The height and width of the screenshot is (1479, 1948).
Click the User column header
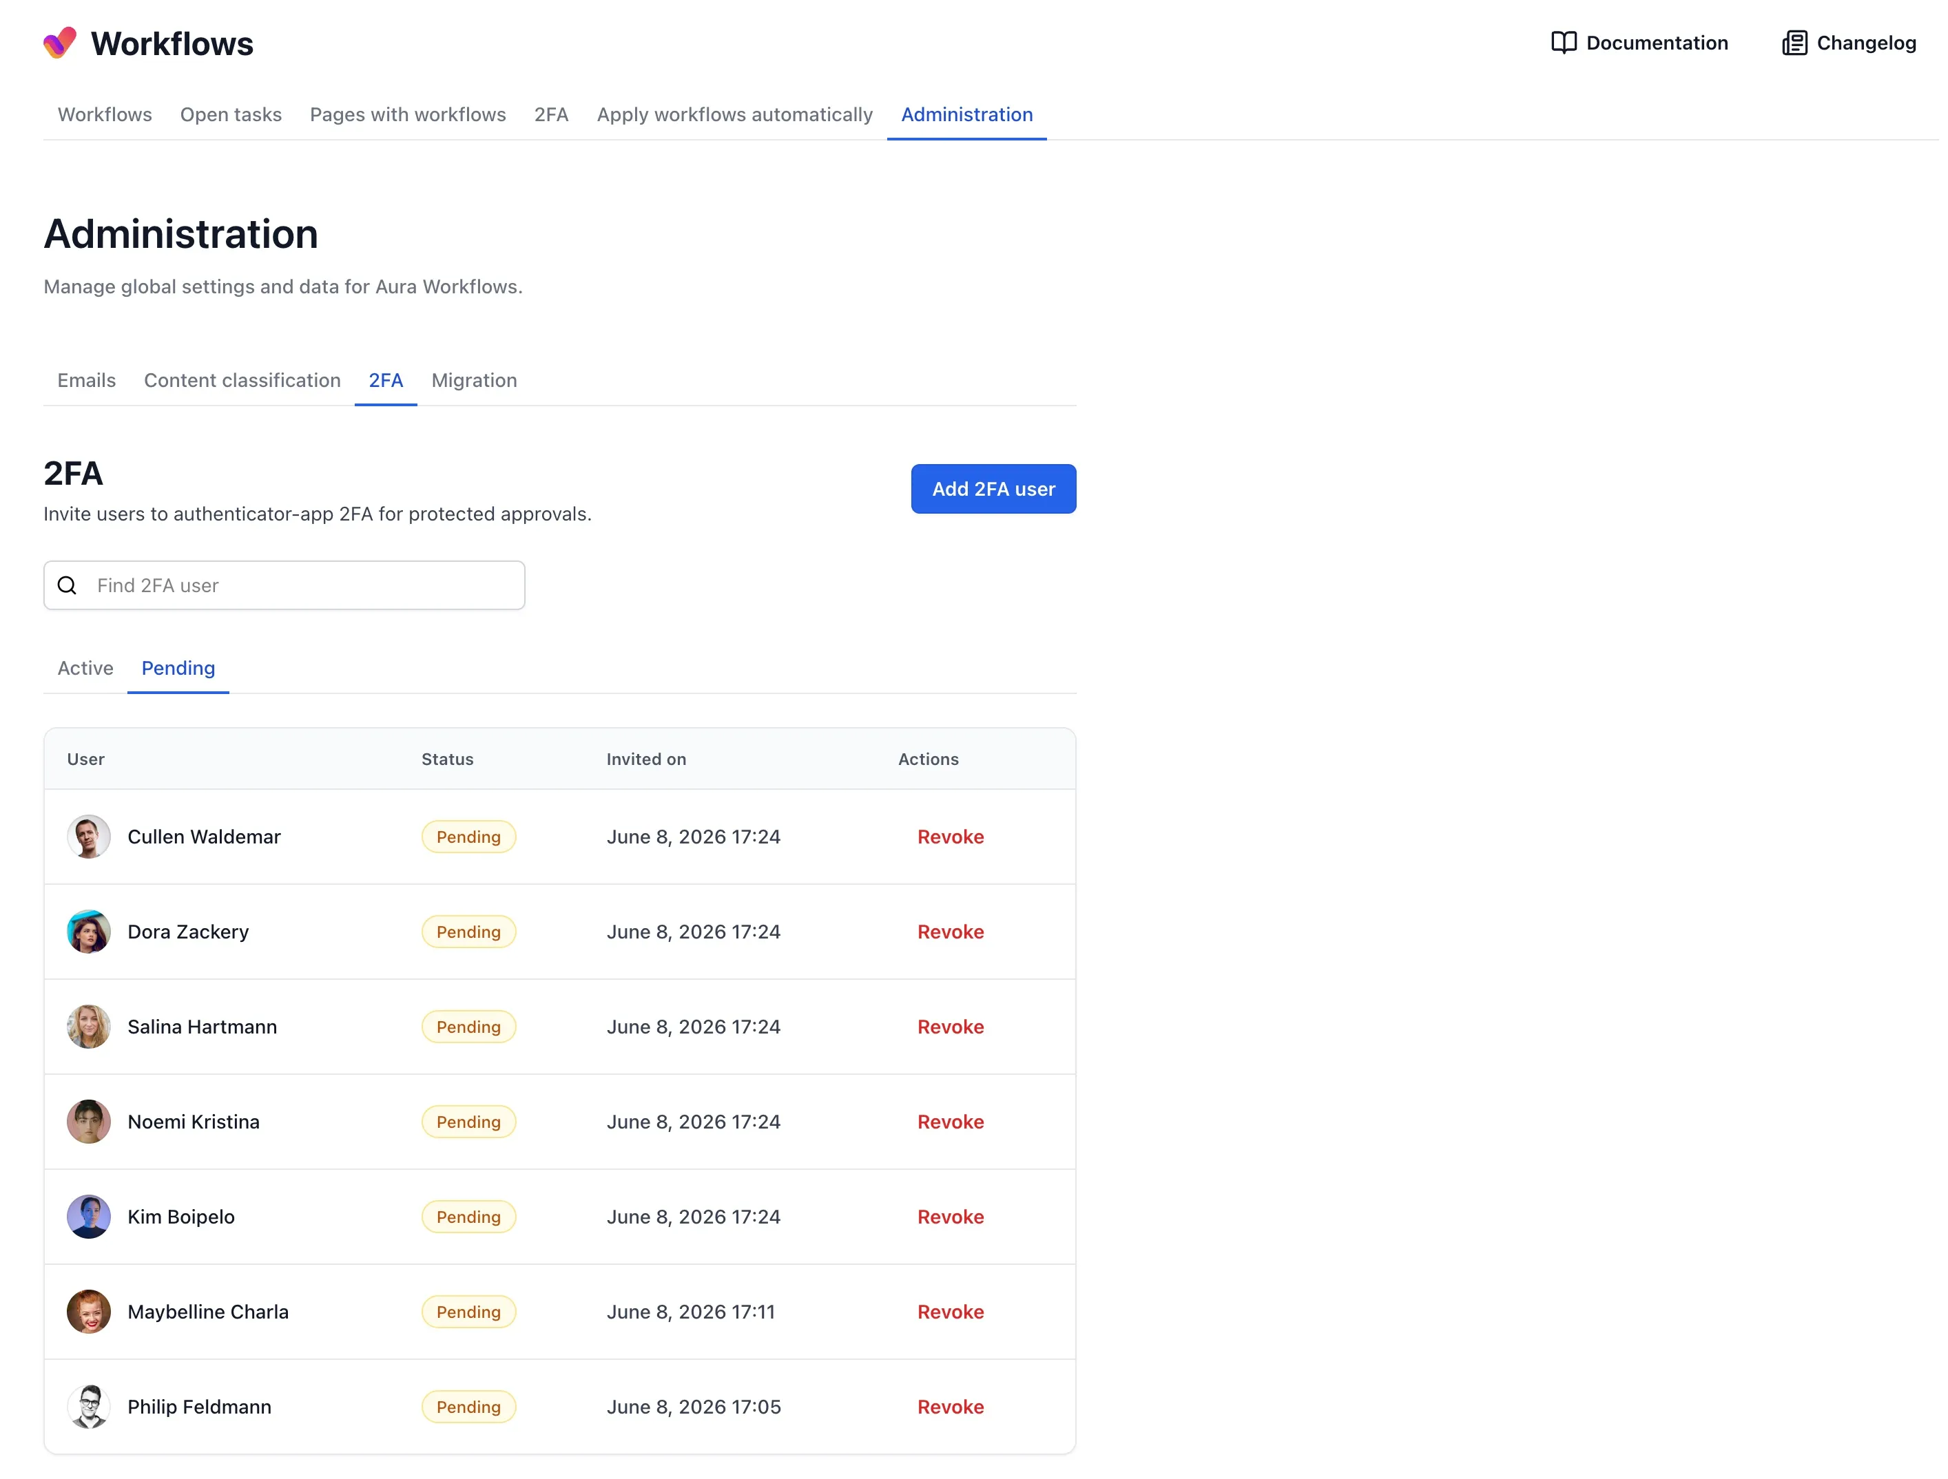pyautogui.click(x=85, y=759)
